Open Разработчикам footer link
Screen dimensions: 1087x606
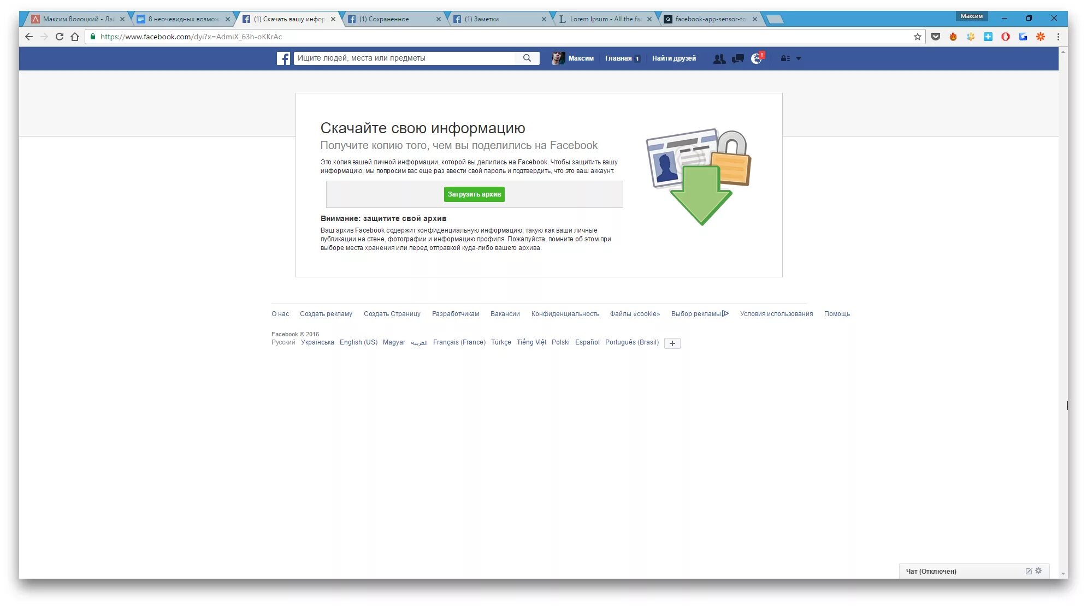point(456,314)
